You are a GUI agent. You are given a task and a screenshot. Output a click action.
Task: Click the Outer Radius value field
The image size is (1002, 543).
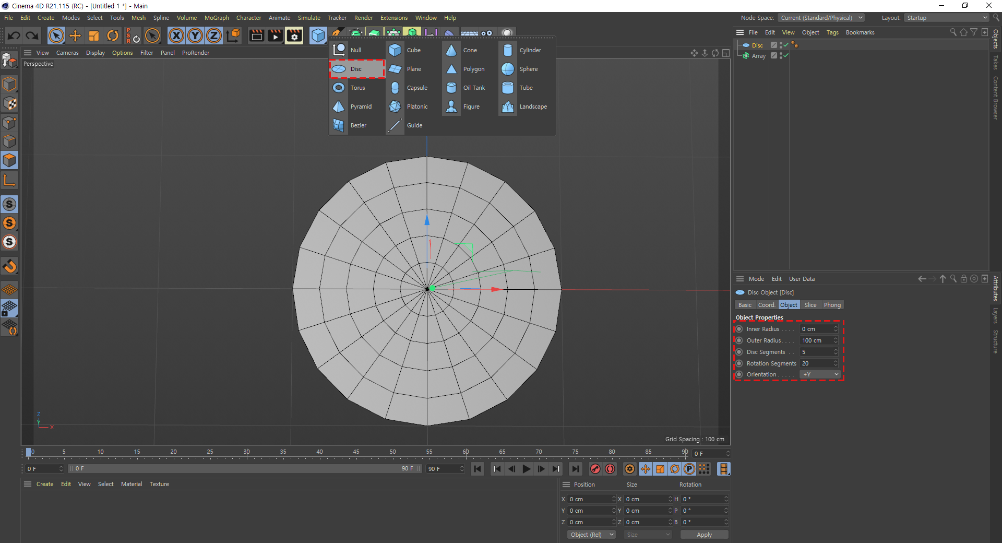click(x=816, y=340)
